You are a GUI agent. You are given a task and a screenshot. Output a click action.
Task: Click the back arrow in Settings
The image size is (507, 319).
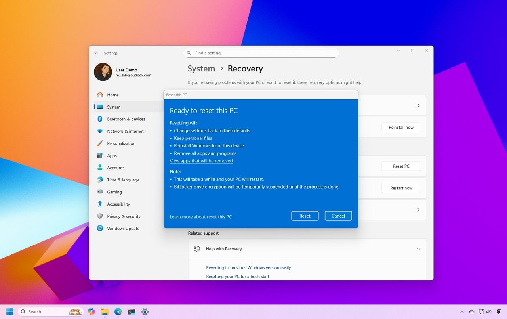96,53
